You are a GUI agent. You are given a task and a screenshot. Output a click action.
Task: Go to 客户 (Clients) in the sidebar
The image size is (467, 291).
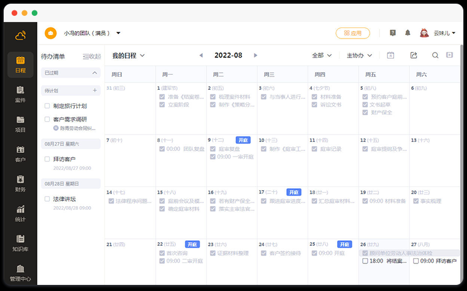[x=20, y=153]
